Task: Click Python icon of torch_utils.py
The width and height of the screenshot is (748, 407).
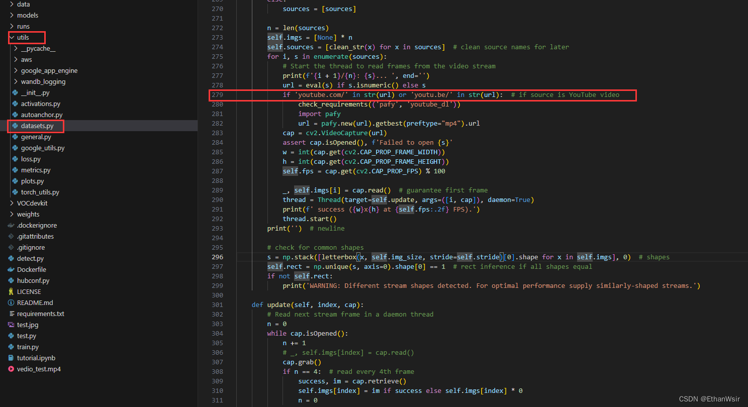Action: [15, 192]
